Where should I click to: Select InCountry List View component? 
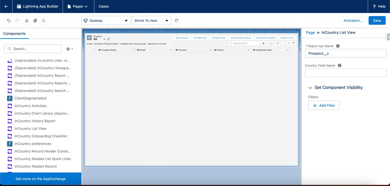[30, 129]
